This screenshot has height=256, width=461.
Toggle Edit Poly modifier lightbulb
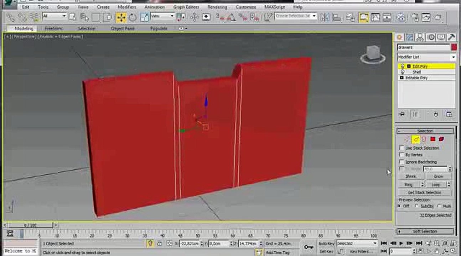tap(403, 66)
